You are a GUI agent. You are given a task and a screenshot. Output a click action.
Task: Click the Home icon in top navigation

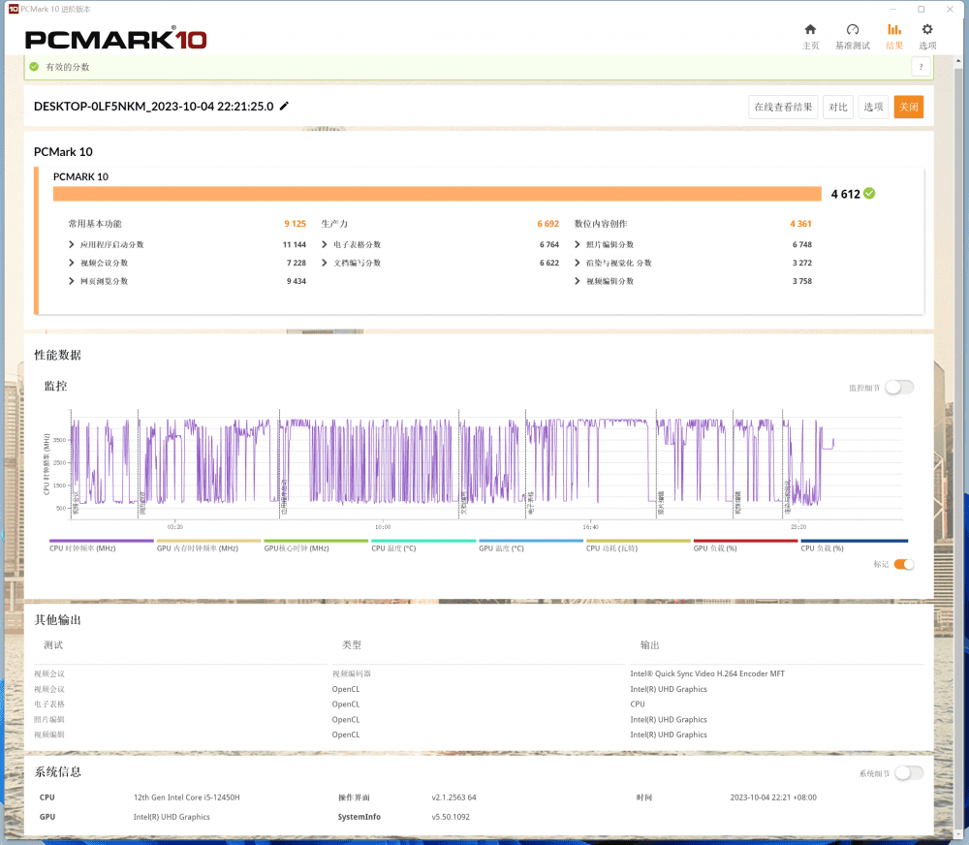(810, 30)
